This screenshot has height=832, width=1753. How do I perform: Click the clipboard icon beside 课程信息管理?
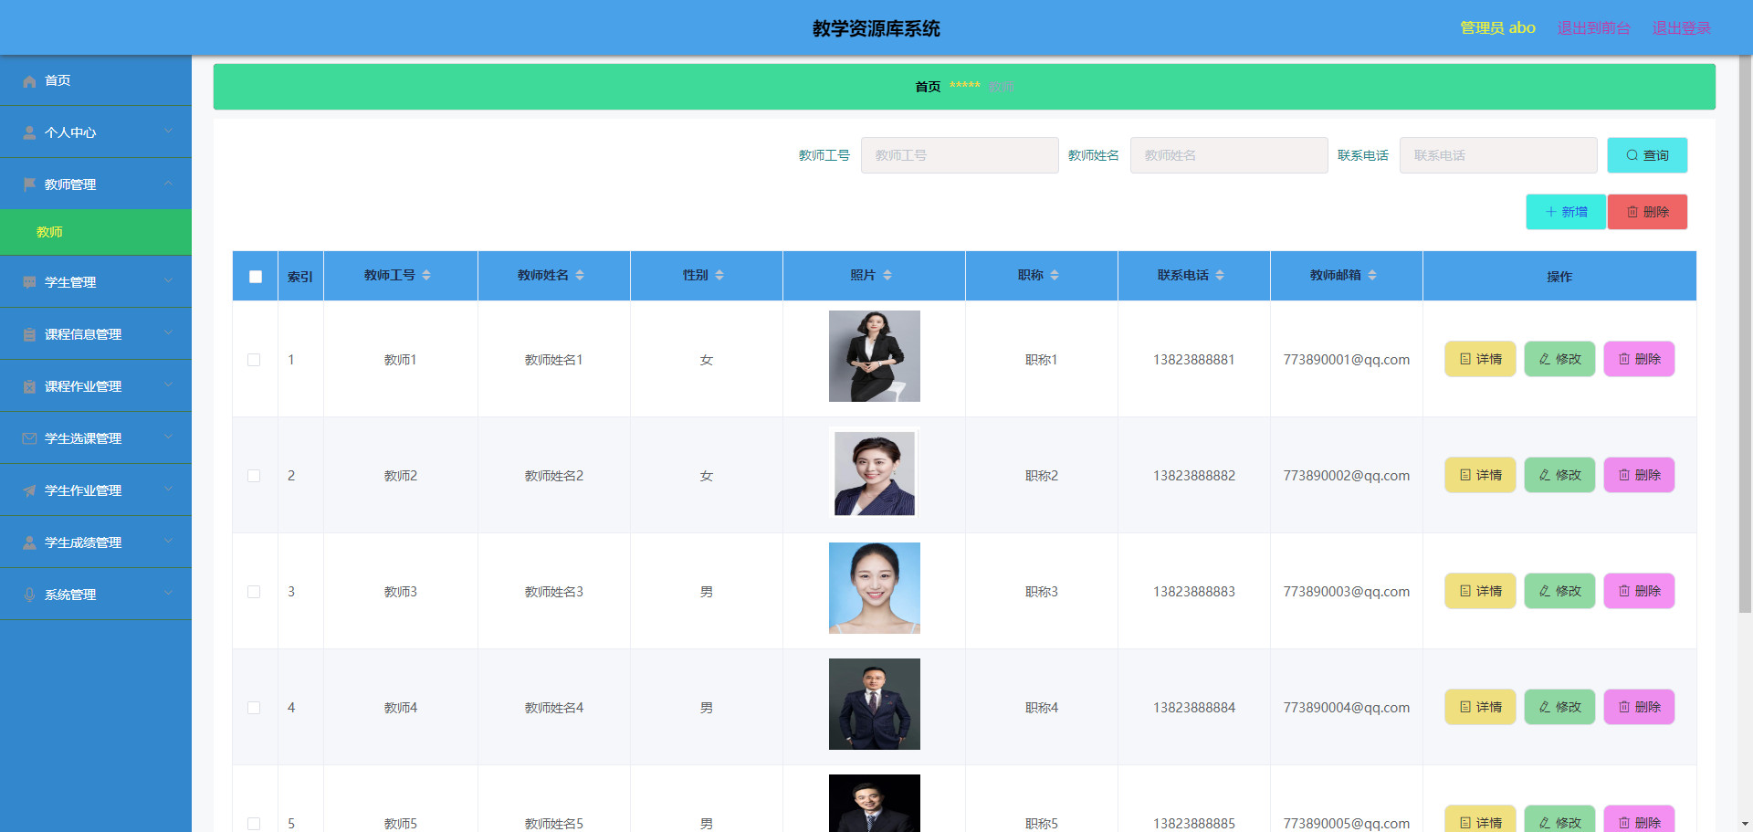tap(29, 335)
